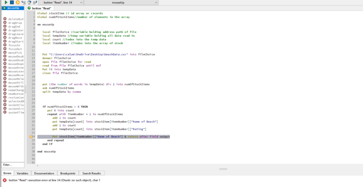Click line number 26 in the gutter
Viewport: 363px width, 187px height.
pos(33,107)
